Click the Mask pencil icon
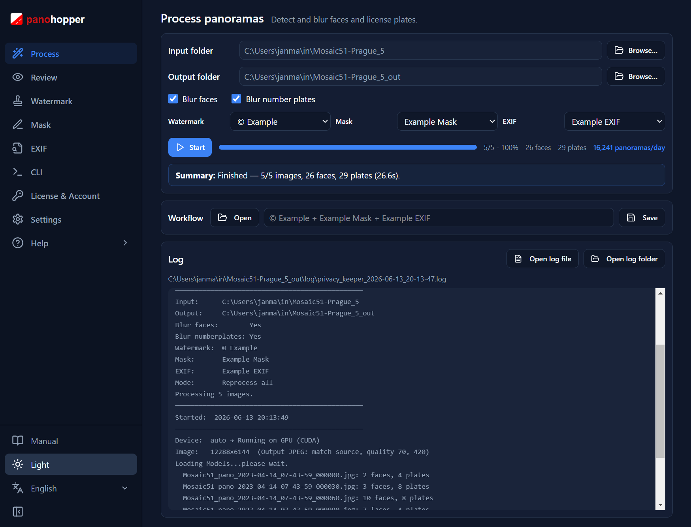691x527 pixels. [18, 124]
